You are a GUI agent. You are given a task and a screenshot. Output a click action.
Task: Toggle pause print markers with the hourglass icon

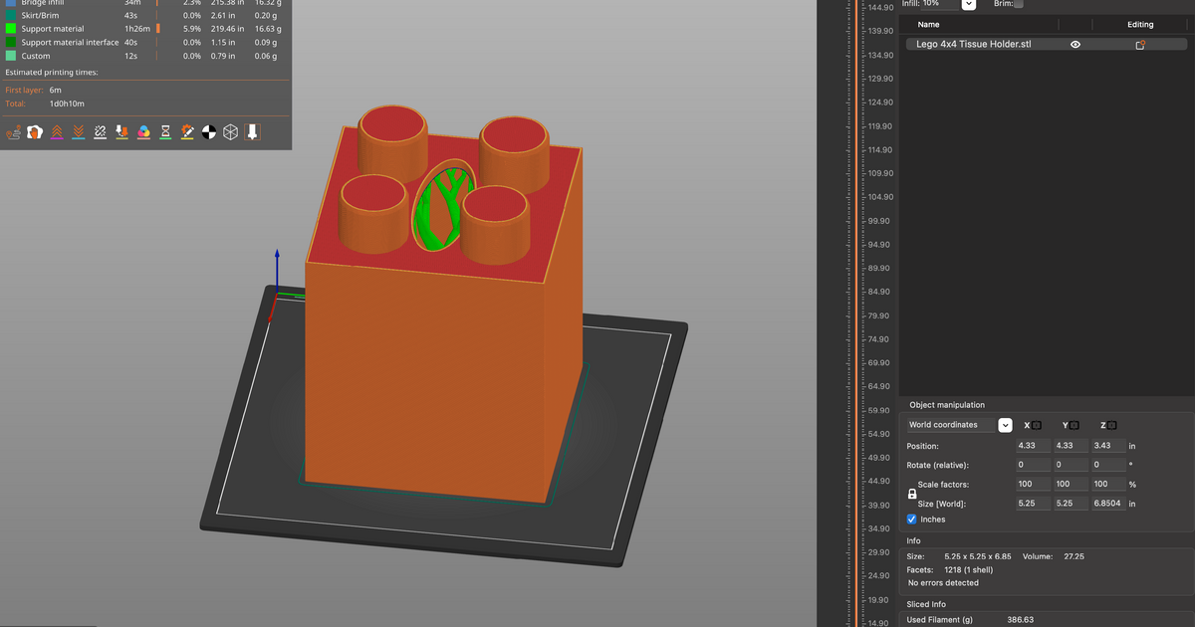[x=165, y=131]
